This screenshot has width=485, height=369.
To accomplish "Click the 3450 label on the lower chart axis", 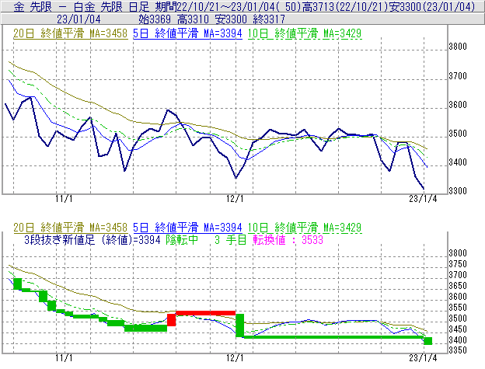I will point(458,329).
